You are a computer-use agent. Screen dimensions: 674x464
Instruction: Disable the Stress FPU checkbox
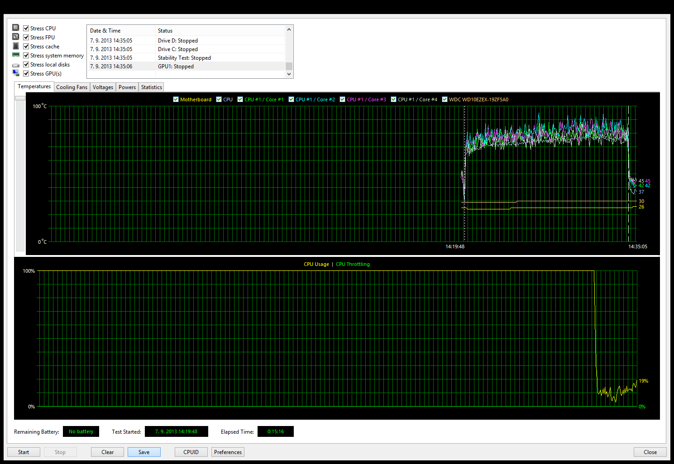pos(26,38)
